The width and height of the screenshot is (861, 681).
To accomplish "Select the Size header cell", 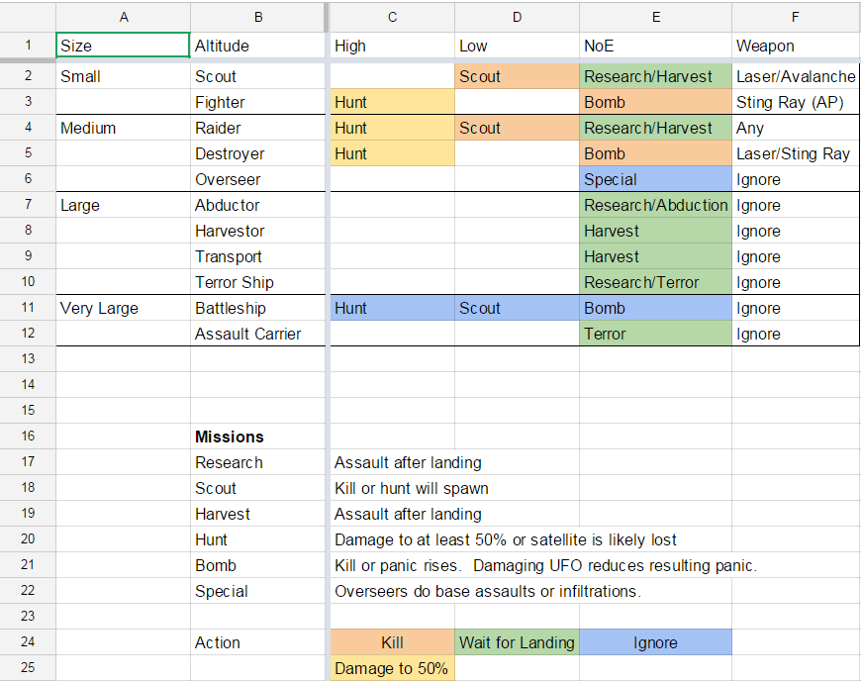I will click(x=123, y=46).
